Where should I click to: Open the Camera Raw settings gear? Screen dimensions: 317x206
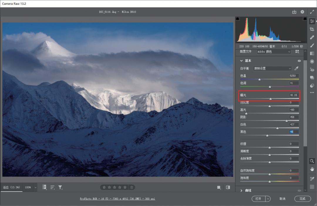302,12
